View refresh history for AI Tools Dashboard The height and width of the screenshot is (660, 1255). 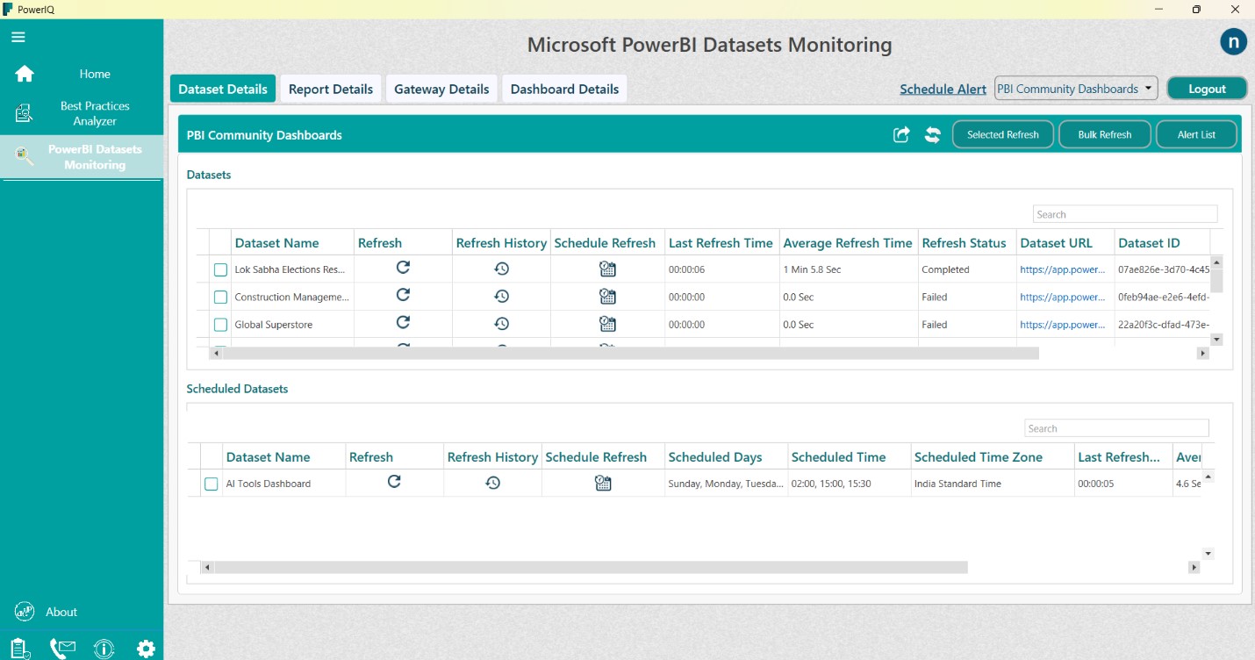pyautogui.click(x=493, y=483)
